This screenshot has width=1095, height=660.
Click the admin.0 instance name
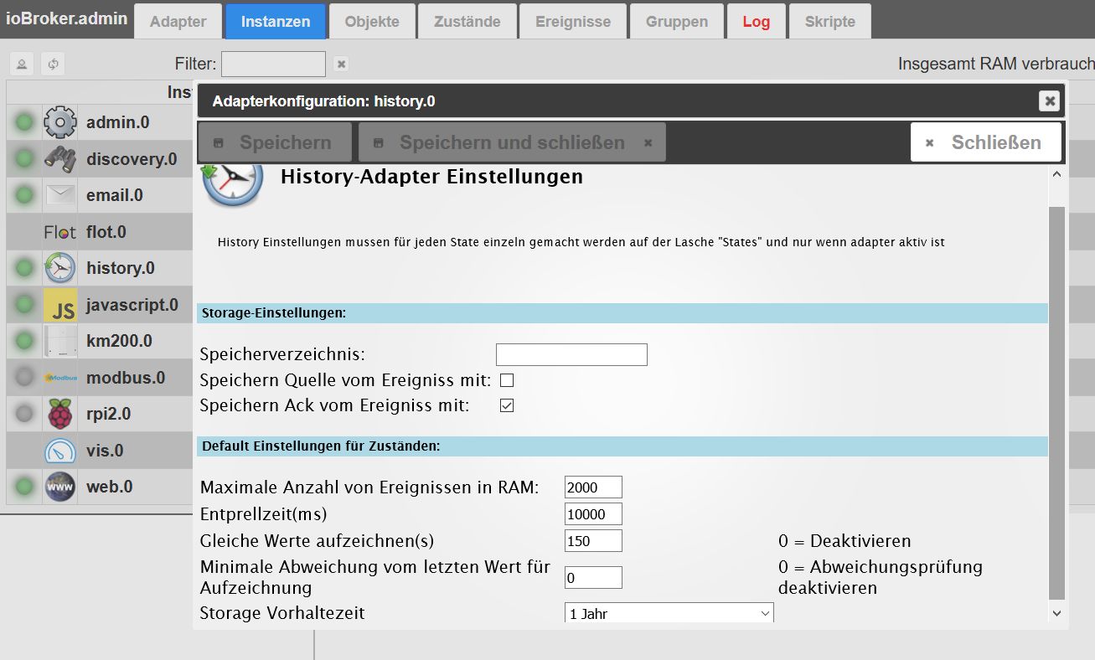pyautogui.click(x=118, y=122)
